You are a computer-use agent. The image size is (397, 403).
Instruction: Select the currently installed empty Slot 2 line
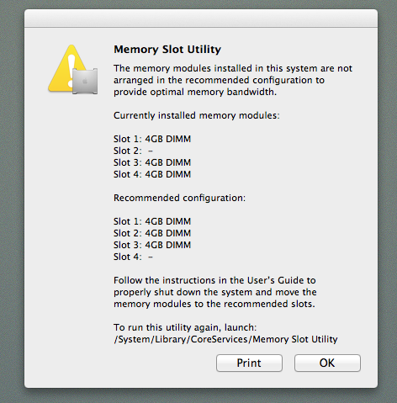click(133, 151)
